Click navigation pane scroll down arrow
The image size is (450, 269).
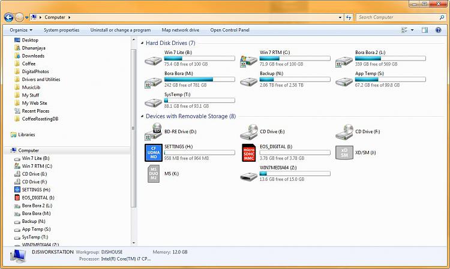tap(134, 243)
